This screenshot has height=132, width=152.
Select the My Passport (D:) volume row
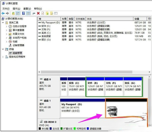tap(94, 23)
